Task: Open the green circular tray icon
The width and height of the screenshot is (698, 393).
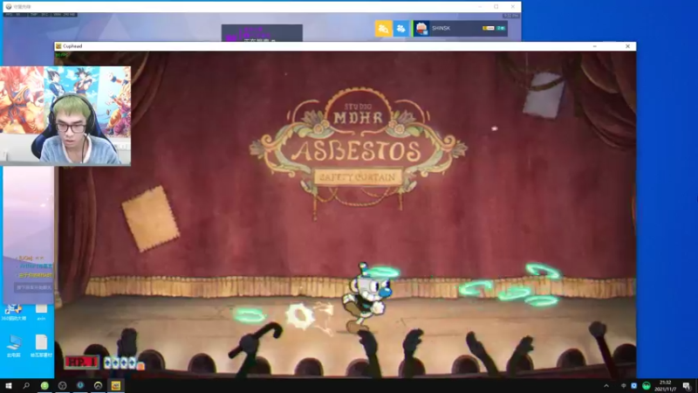Action: pyautogui.click(x=647, y=386)
